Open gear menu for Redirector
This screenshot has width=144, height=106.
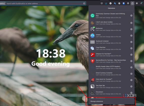click(x=131, y=29)
